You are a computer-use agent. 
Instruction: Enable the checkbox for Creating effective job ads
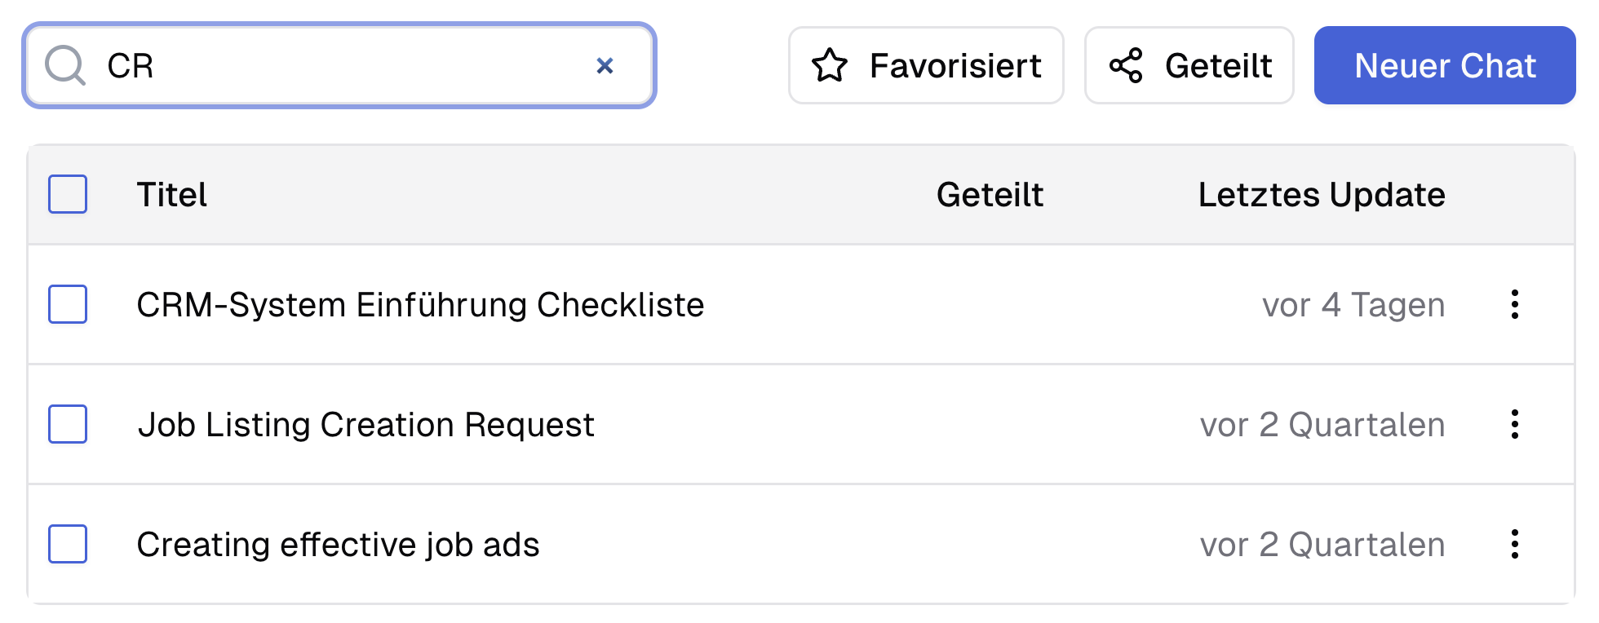pos(68,544)
